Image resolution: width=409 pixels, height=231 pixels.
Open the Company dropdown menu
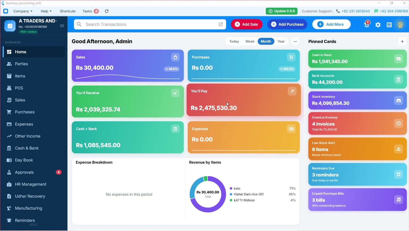point(23,11)
